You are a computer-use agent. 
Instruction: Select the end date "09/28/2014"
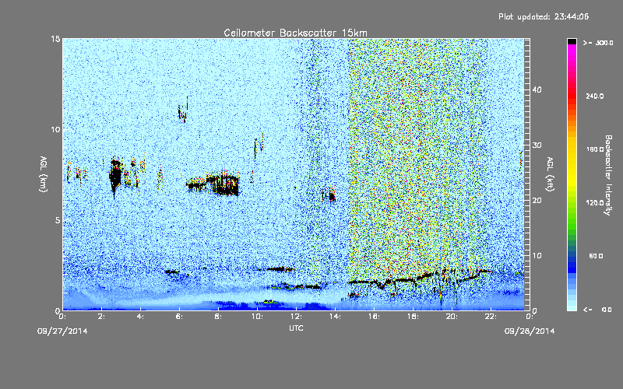point(530,331)
